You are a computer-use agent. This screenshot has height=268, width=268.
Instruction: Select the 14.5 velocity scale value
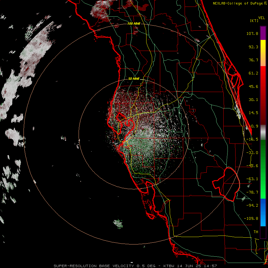coord(253,113)
